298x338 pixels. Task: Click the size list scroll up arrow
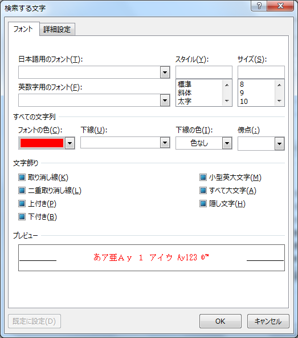(x=280, y=85)
